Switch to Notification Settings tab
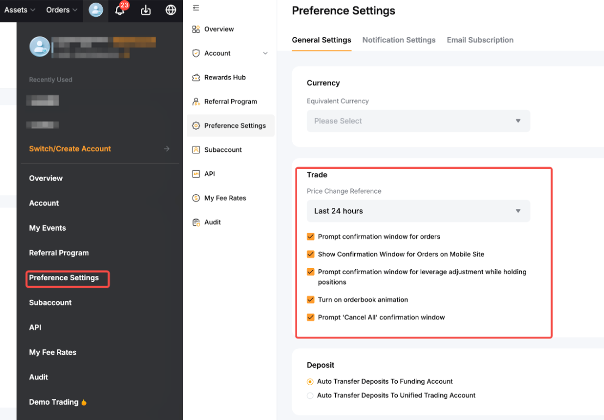604x420 pixels. (x=399, y=40)
